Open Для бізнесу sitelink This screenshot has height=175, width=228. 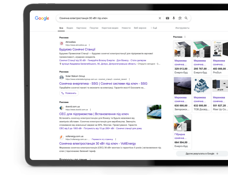122,60
